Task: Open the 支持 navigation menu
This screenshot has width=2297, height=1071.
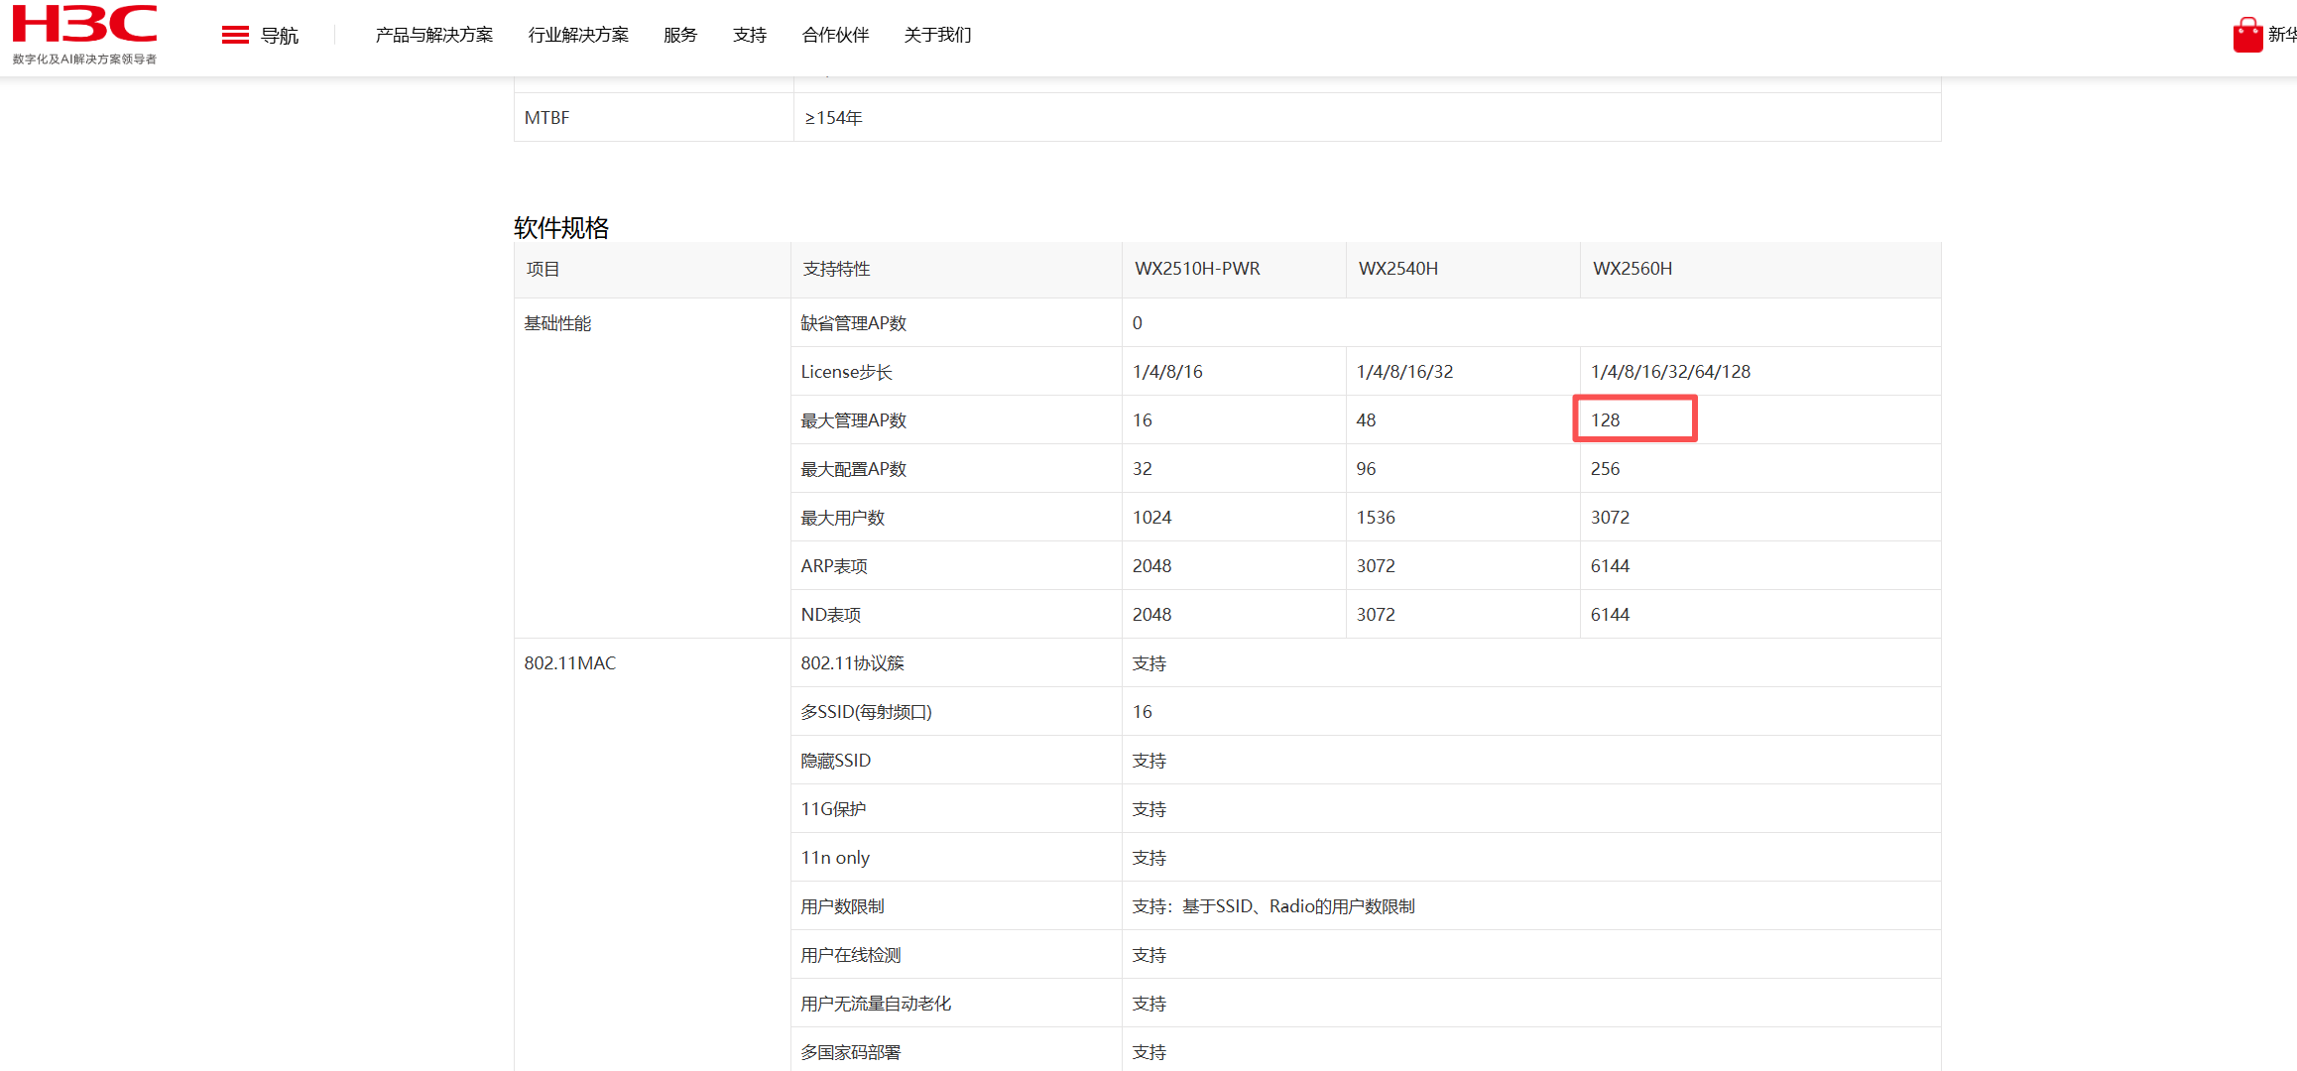Action: [750, 36]
